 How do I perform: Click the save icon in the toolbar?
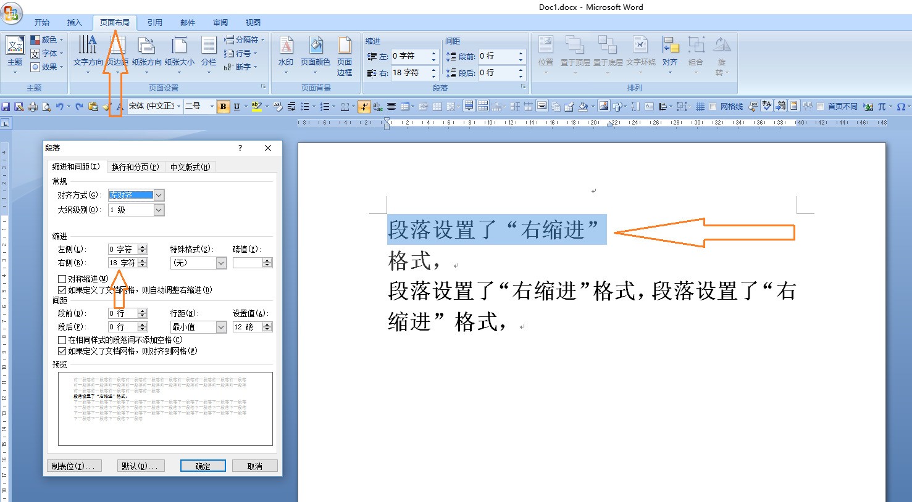6,107
